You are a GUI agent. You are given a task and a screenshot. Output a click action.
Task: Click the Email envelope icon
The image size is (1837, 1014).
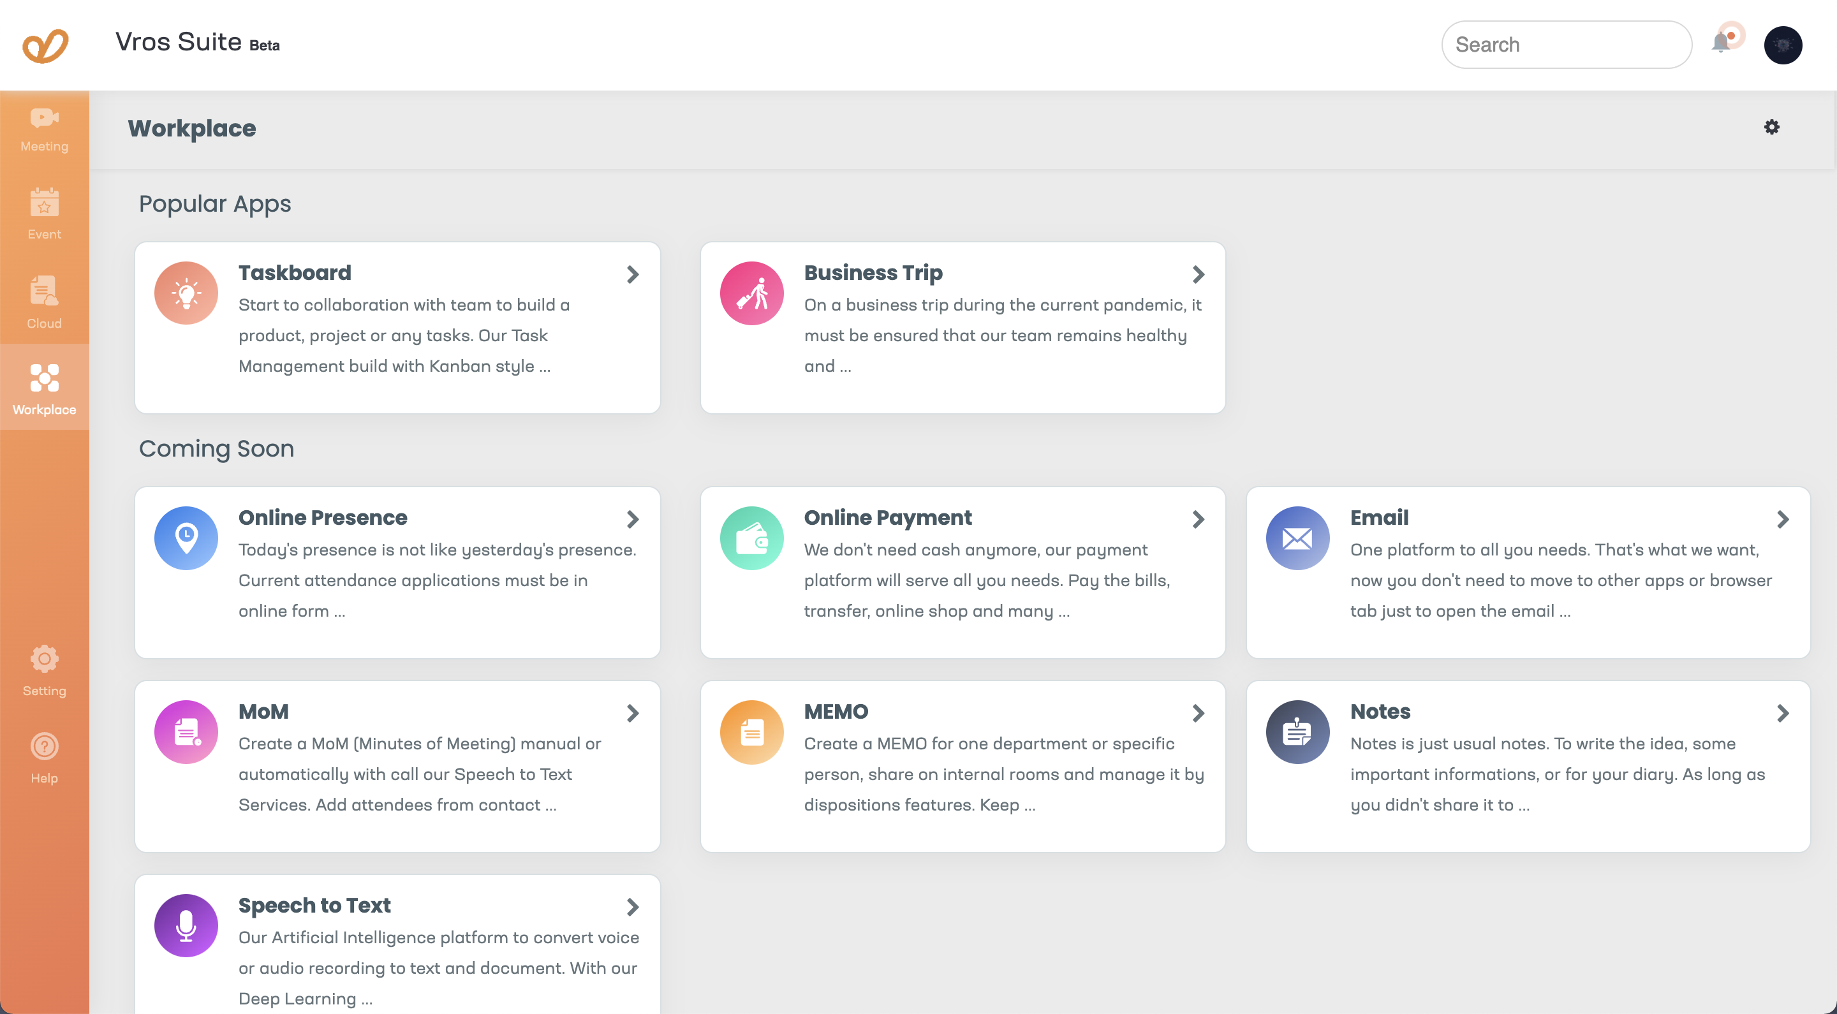click(x=1297, y=538)
